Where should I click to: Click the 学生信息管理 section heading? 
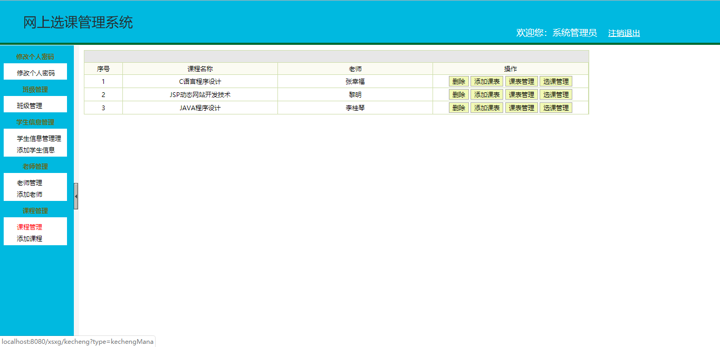click(35, 122)
